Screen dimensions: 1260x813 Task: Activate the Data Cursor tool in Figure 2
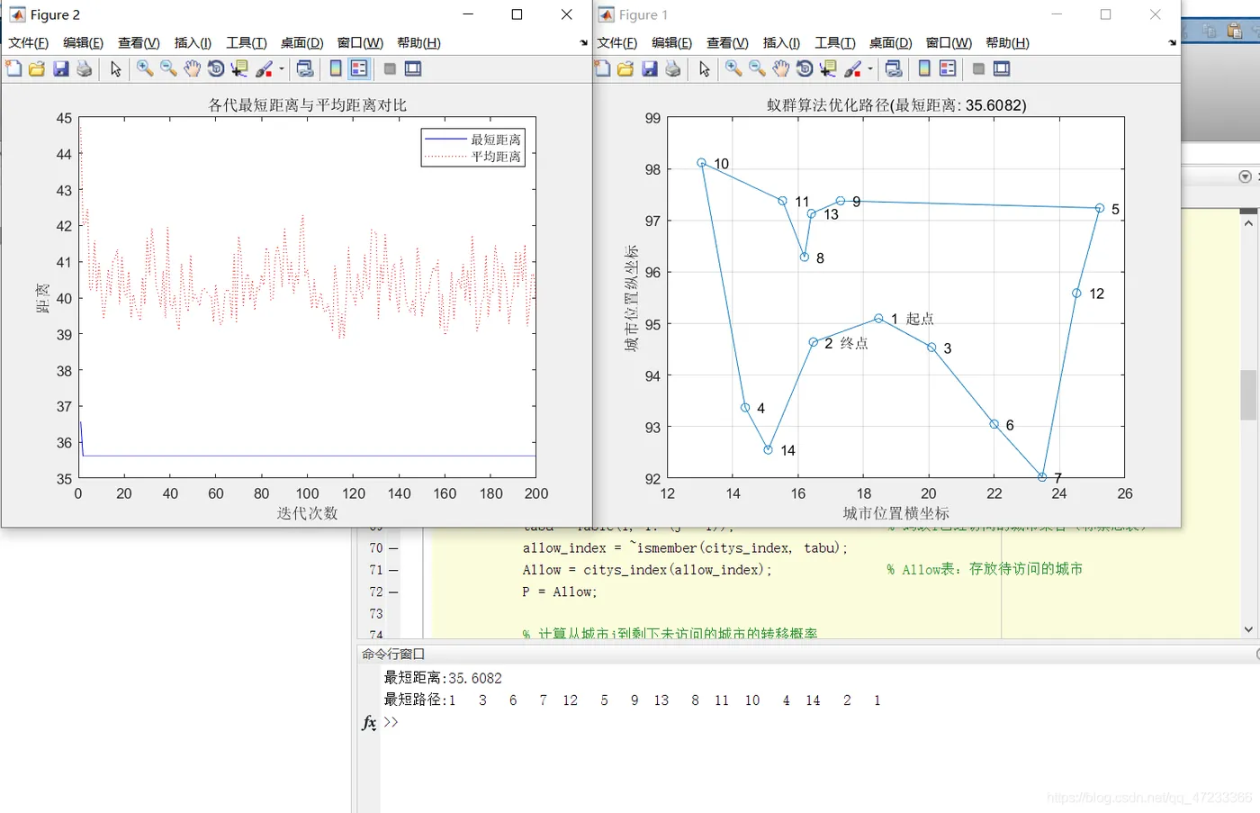(239, 68)
